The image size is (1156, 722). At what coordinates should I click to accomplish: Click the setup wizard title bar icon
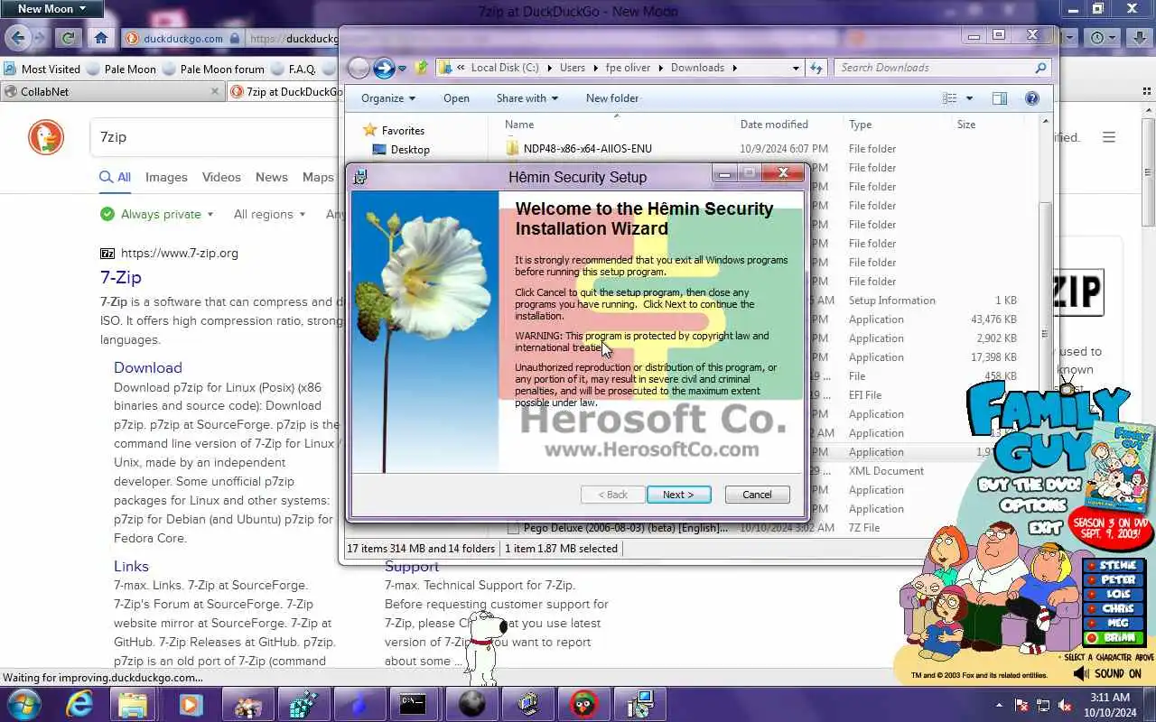(x=359, y=177)
